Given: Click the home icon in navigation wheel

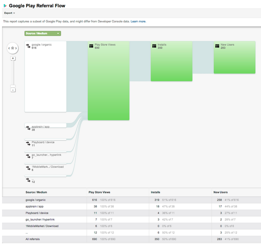Looking at the screenshot, I should (13, 48).
